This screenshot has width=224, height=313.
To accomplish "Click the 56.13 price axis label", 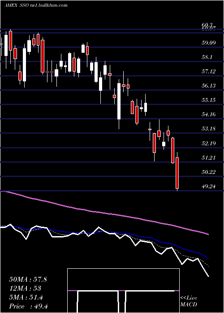I will tap(209, 86).
